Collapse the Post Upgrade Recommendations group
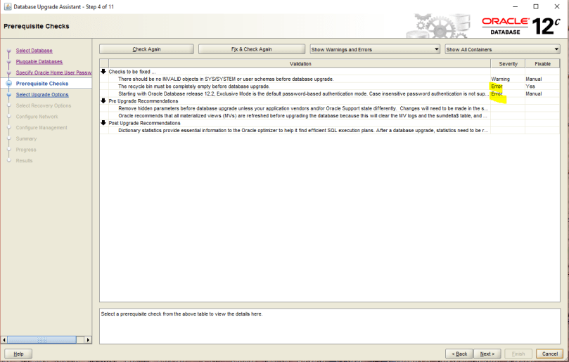The width and height of the screenshot is (569, 362). pos(103,123)
